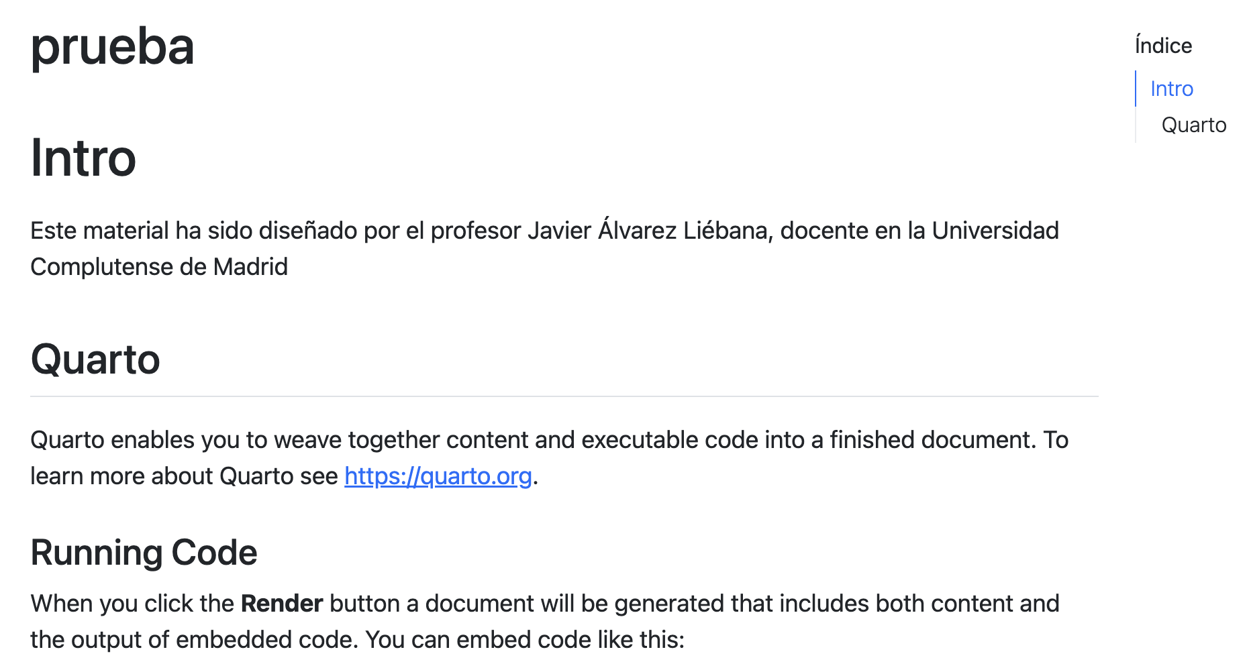Click the "prueba" document title
The image size is (1247, 668).
[x=112, y=47]
